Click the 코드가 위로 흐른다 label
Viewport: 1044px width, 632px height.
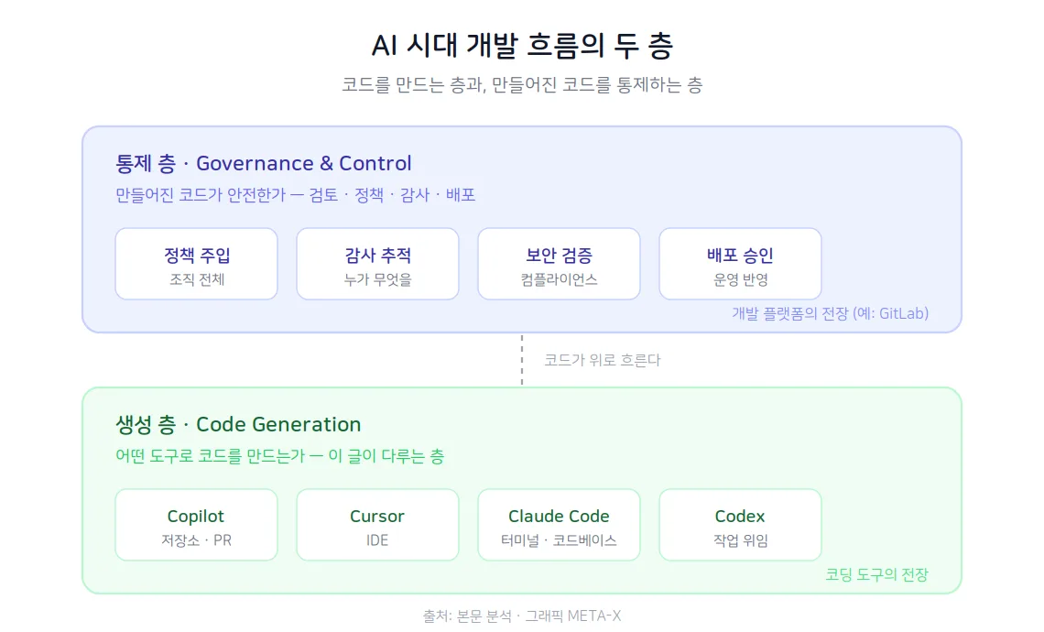pos(603,360)
